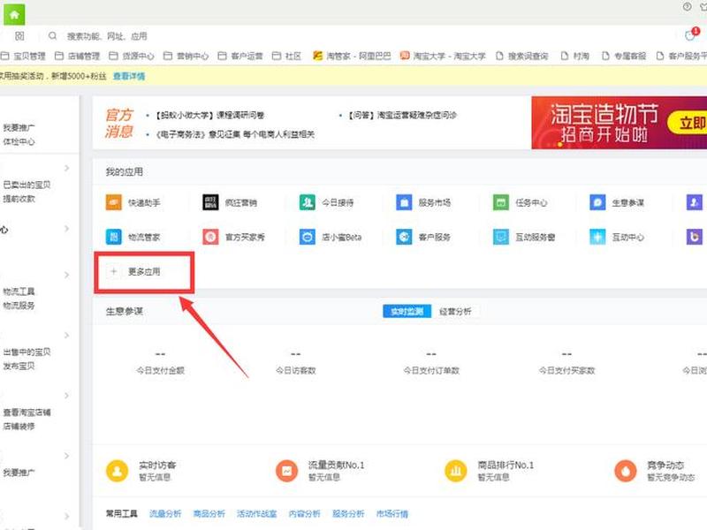The height and width of the screenshot is (530, 707).
Task: Open the 店小蜜Beta app icon
Action: (308, 237)
